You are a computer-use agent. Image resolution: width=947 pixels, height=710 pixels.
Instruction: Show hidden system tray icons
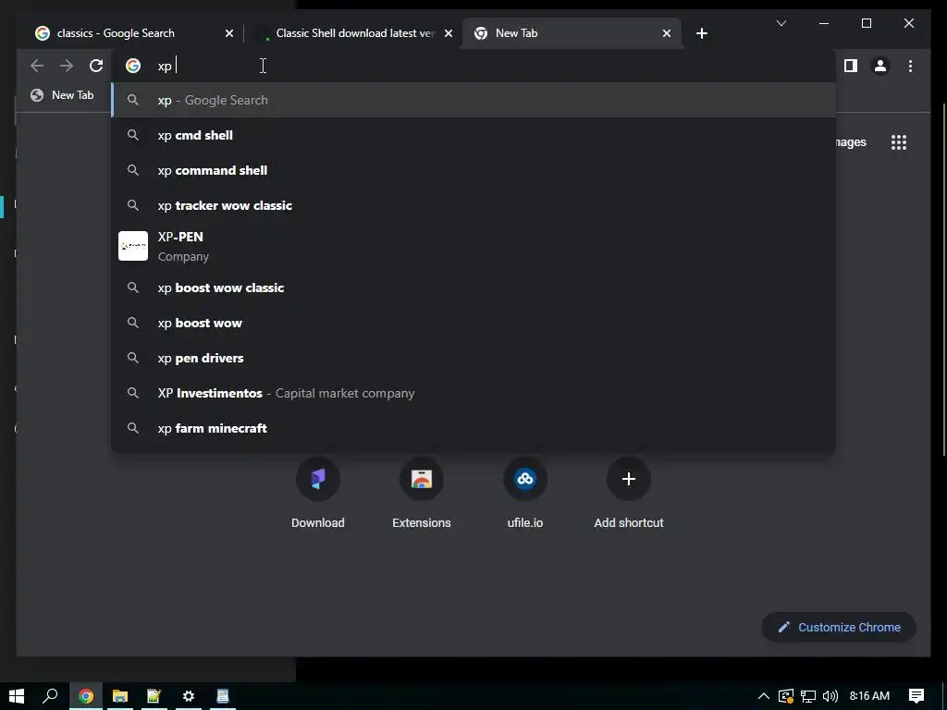[763, 696]
